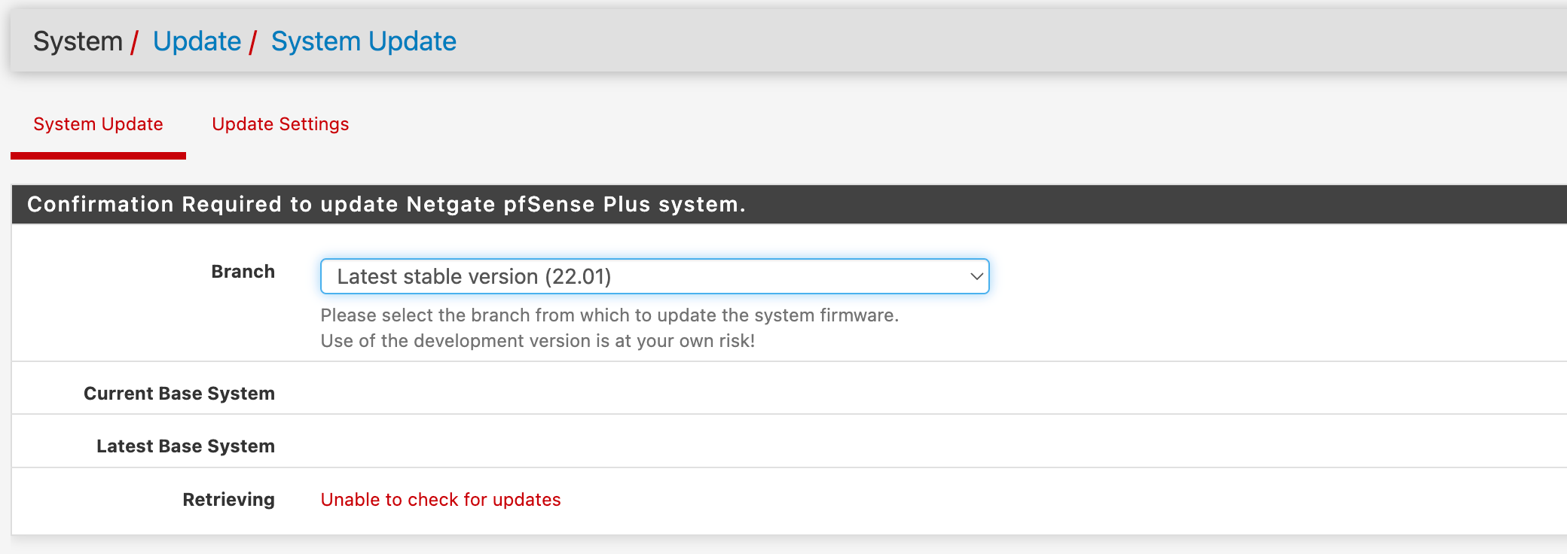Click the red underline below System Update tab
The height and width of the screenshot is (554, 1567).
click(x=98, y=156)
